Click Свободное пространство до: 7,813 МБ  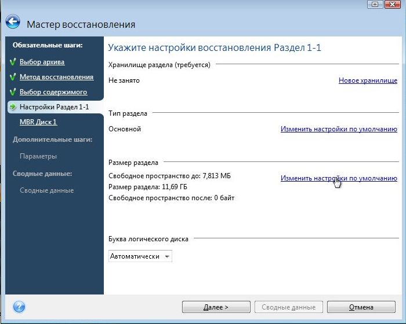(x=169, y=176)
